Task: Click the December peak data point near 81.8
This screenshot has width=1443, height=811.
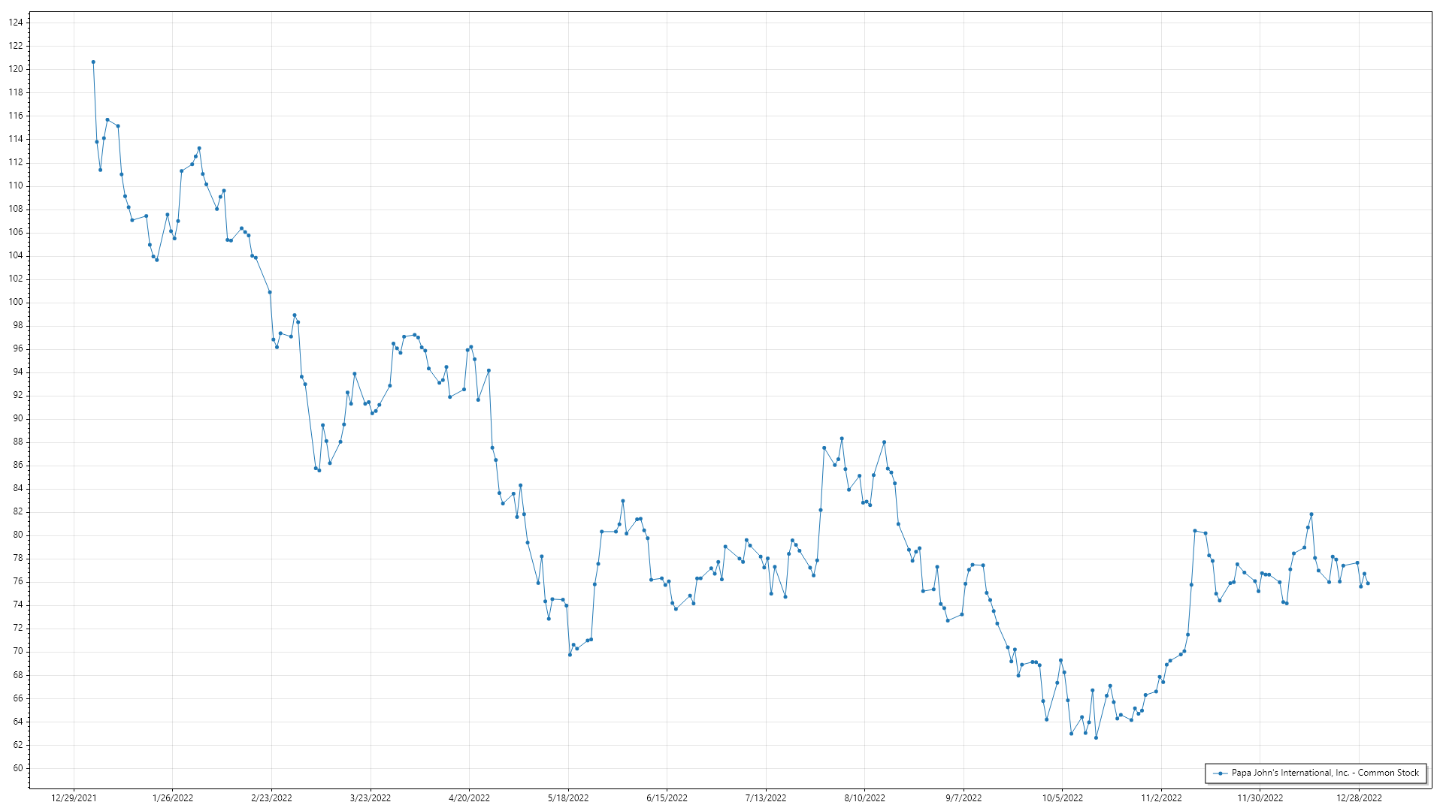Action: click(x=1311, y=514)
